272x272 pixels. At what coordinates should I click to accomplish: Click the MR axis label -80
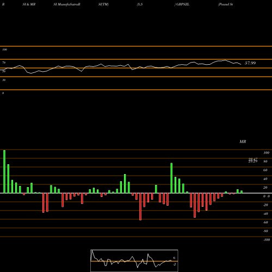click(265, 231)
